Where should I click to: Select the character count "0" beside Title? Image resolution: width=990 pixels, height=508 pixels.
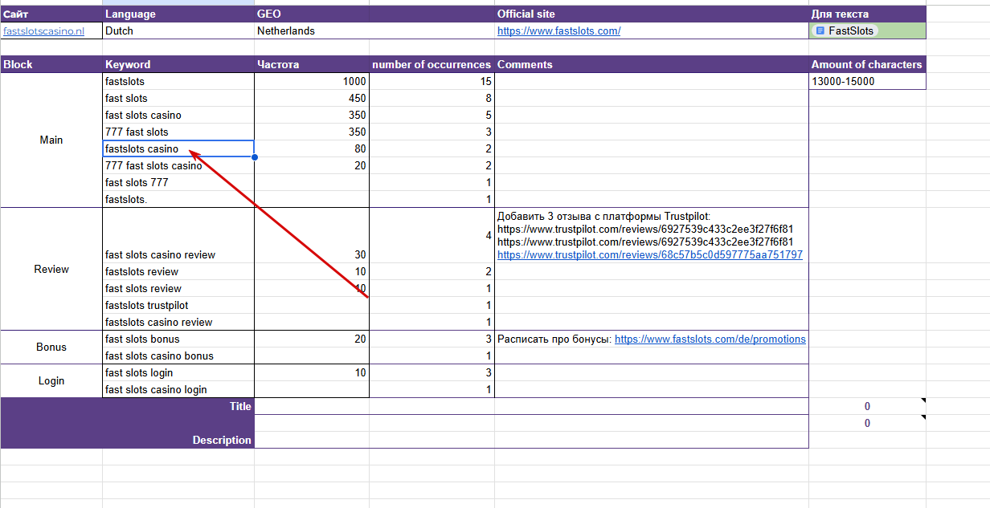(x=867, y=406)
